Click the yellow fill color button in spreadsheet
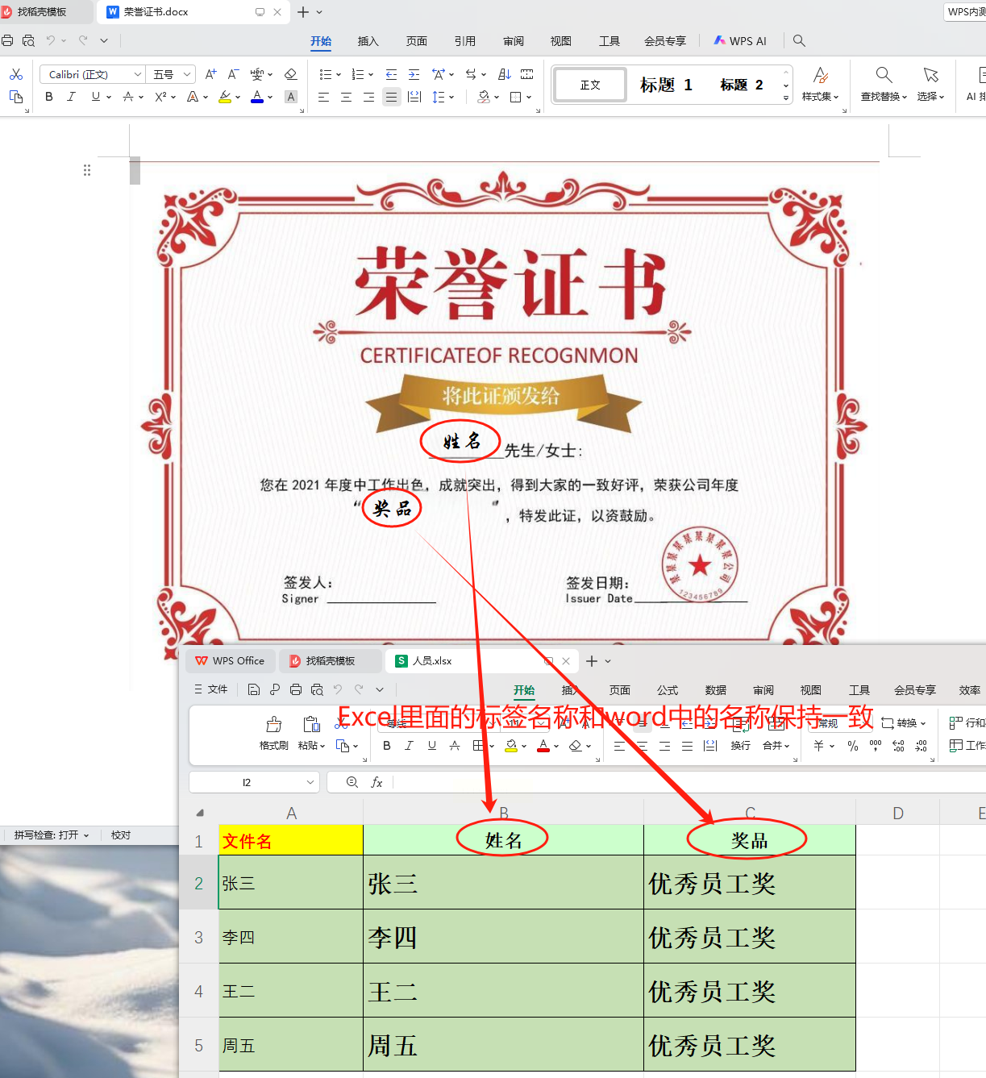 (x=510, y=746)
